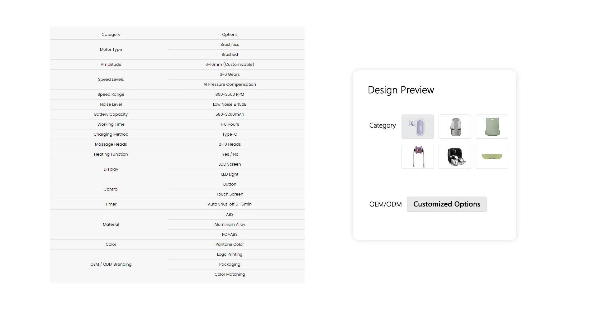The image size is (598, 310).
Task: Click the Customized Options button
Action: coord(446,204)
